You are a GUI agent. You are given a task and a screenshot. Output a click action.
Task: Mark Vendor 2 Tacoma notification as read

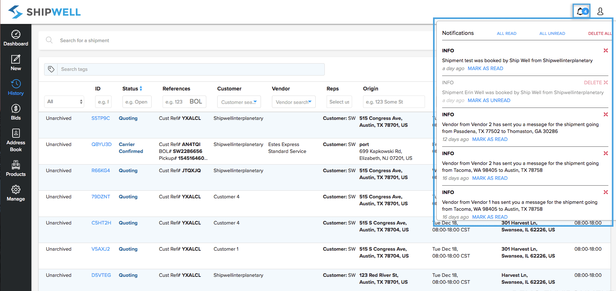(x=490, y=178)
